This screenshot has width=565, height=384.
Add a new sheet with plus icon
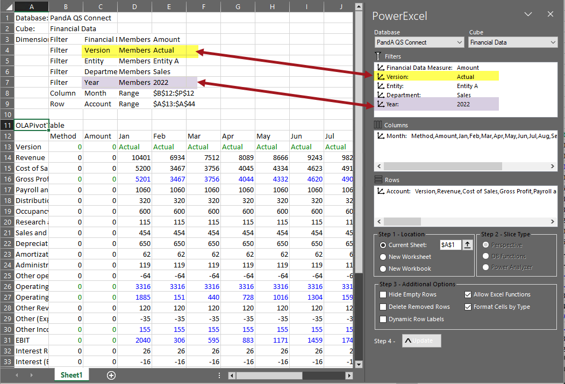(111, 375)
